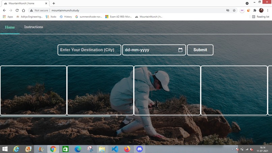Click the browser forward arrow

pos(10,10)
